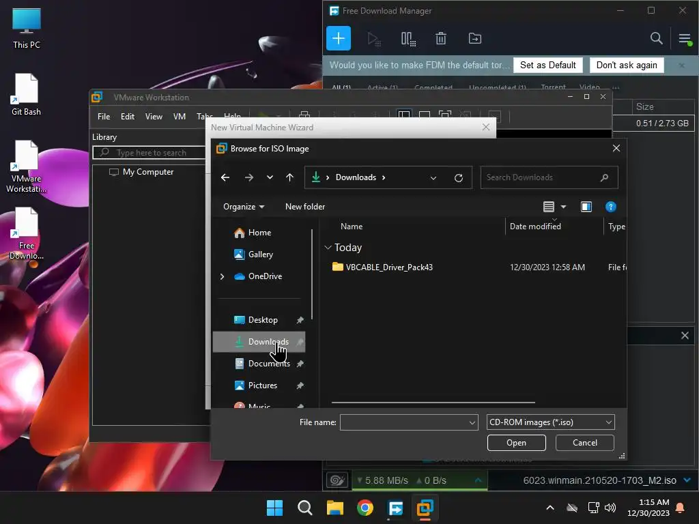
Task: Show hidden system tray icons
Action: (x=550, y=508)
